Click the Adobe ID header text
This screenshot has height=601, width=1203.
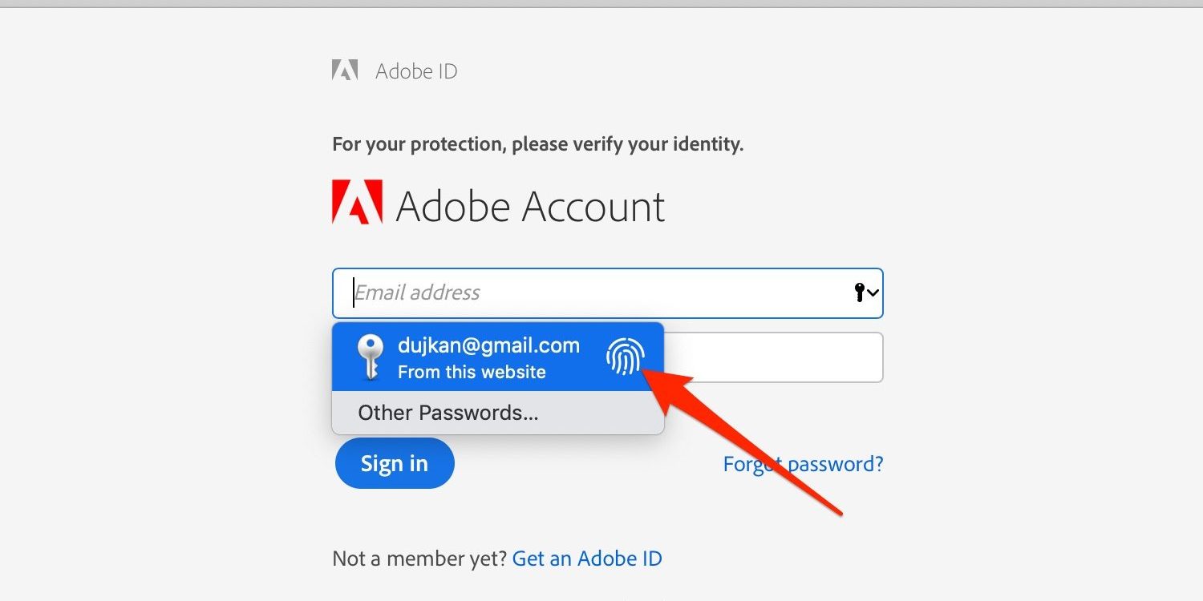click(x=416, y=71)
